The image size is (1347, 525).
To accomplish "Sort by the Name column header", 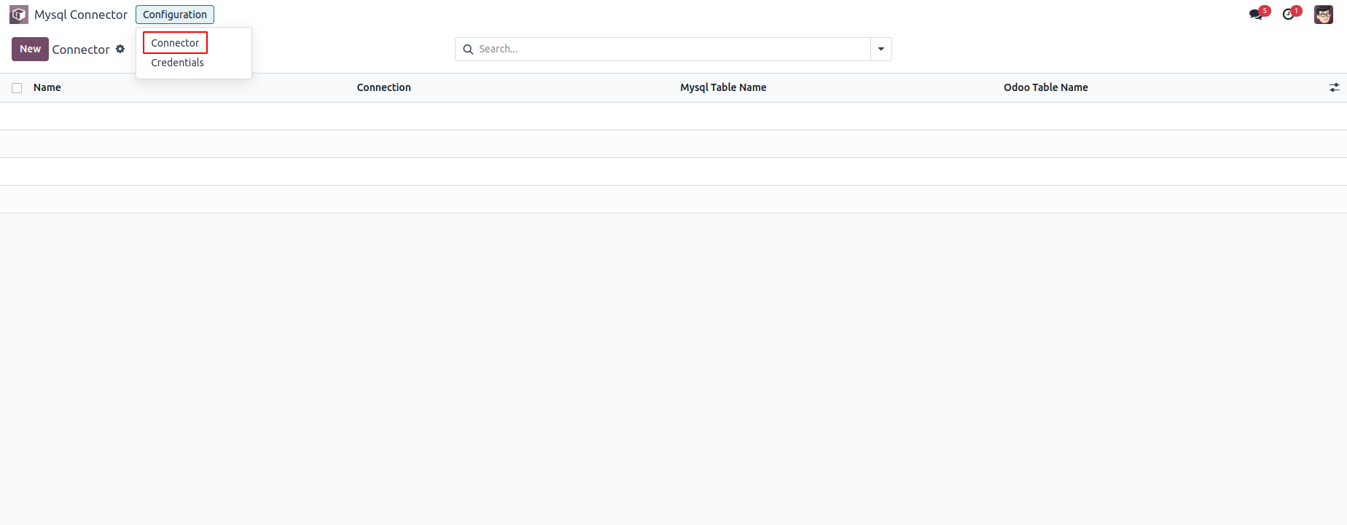I will point(47,87).
